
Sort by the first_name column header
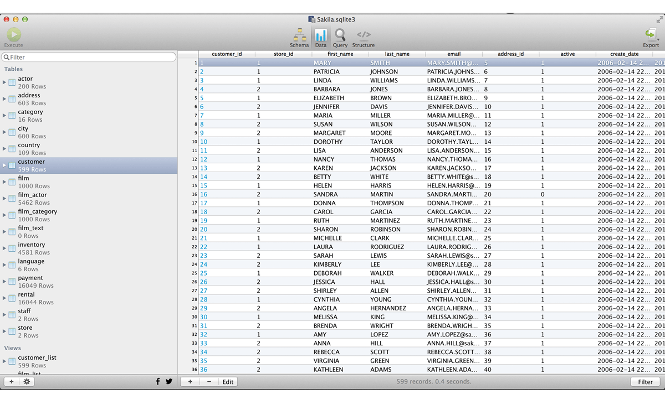click(x=340, y=54)
